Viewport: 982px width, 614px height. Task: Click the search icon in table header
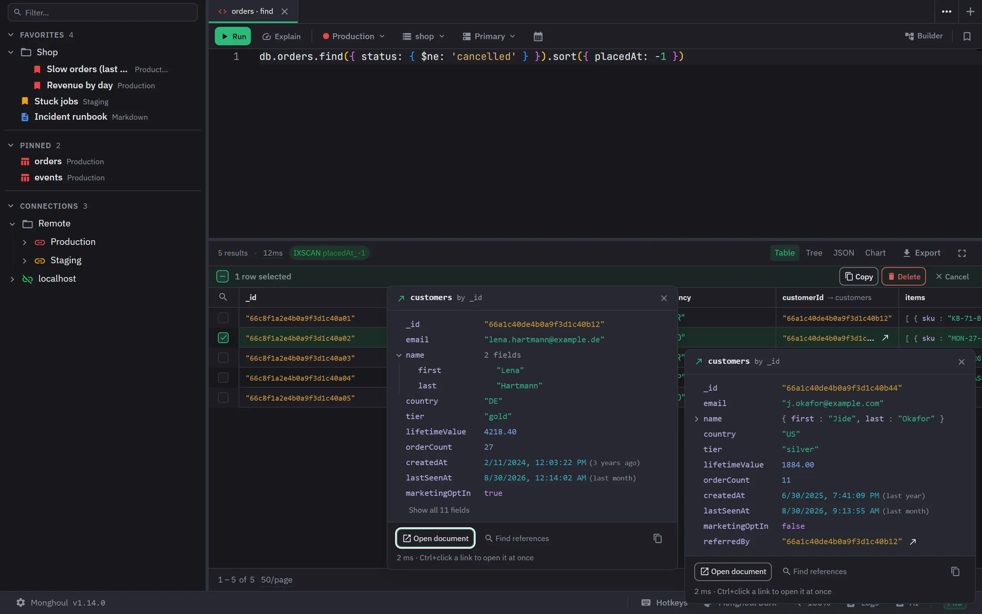click(x=223, y=297)
